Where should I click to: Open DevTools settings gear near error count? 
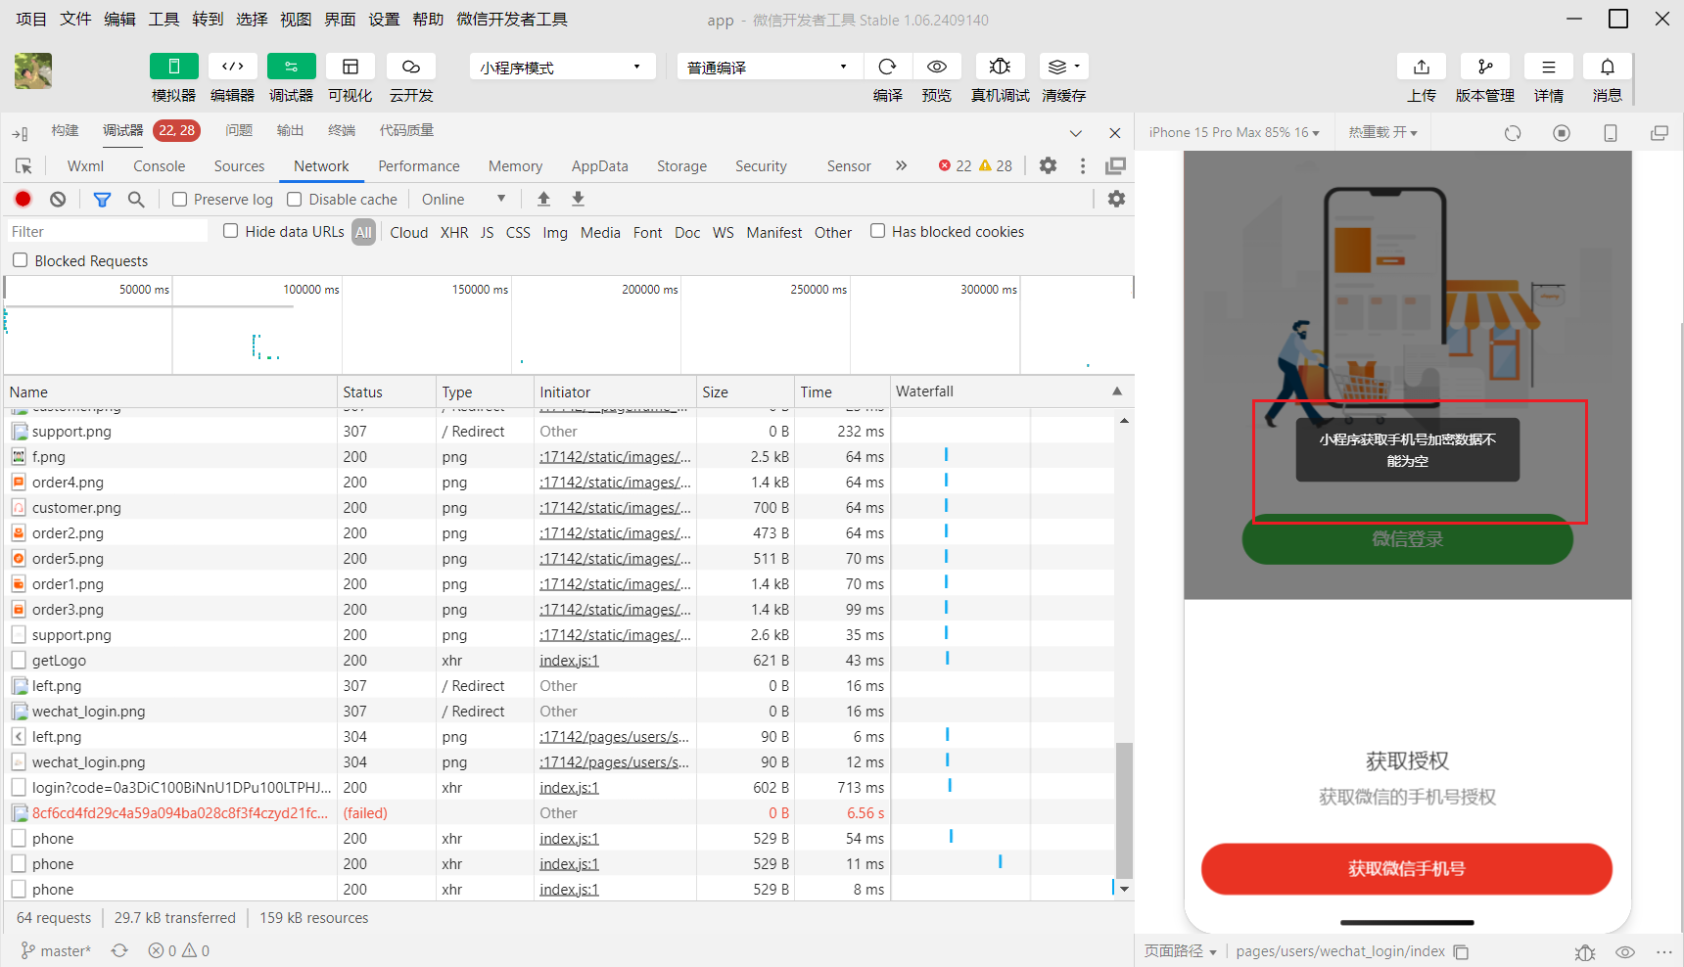tap(1048, 165)
